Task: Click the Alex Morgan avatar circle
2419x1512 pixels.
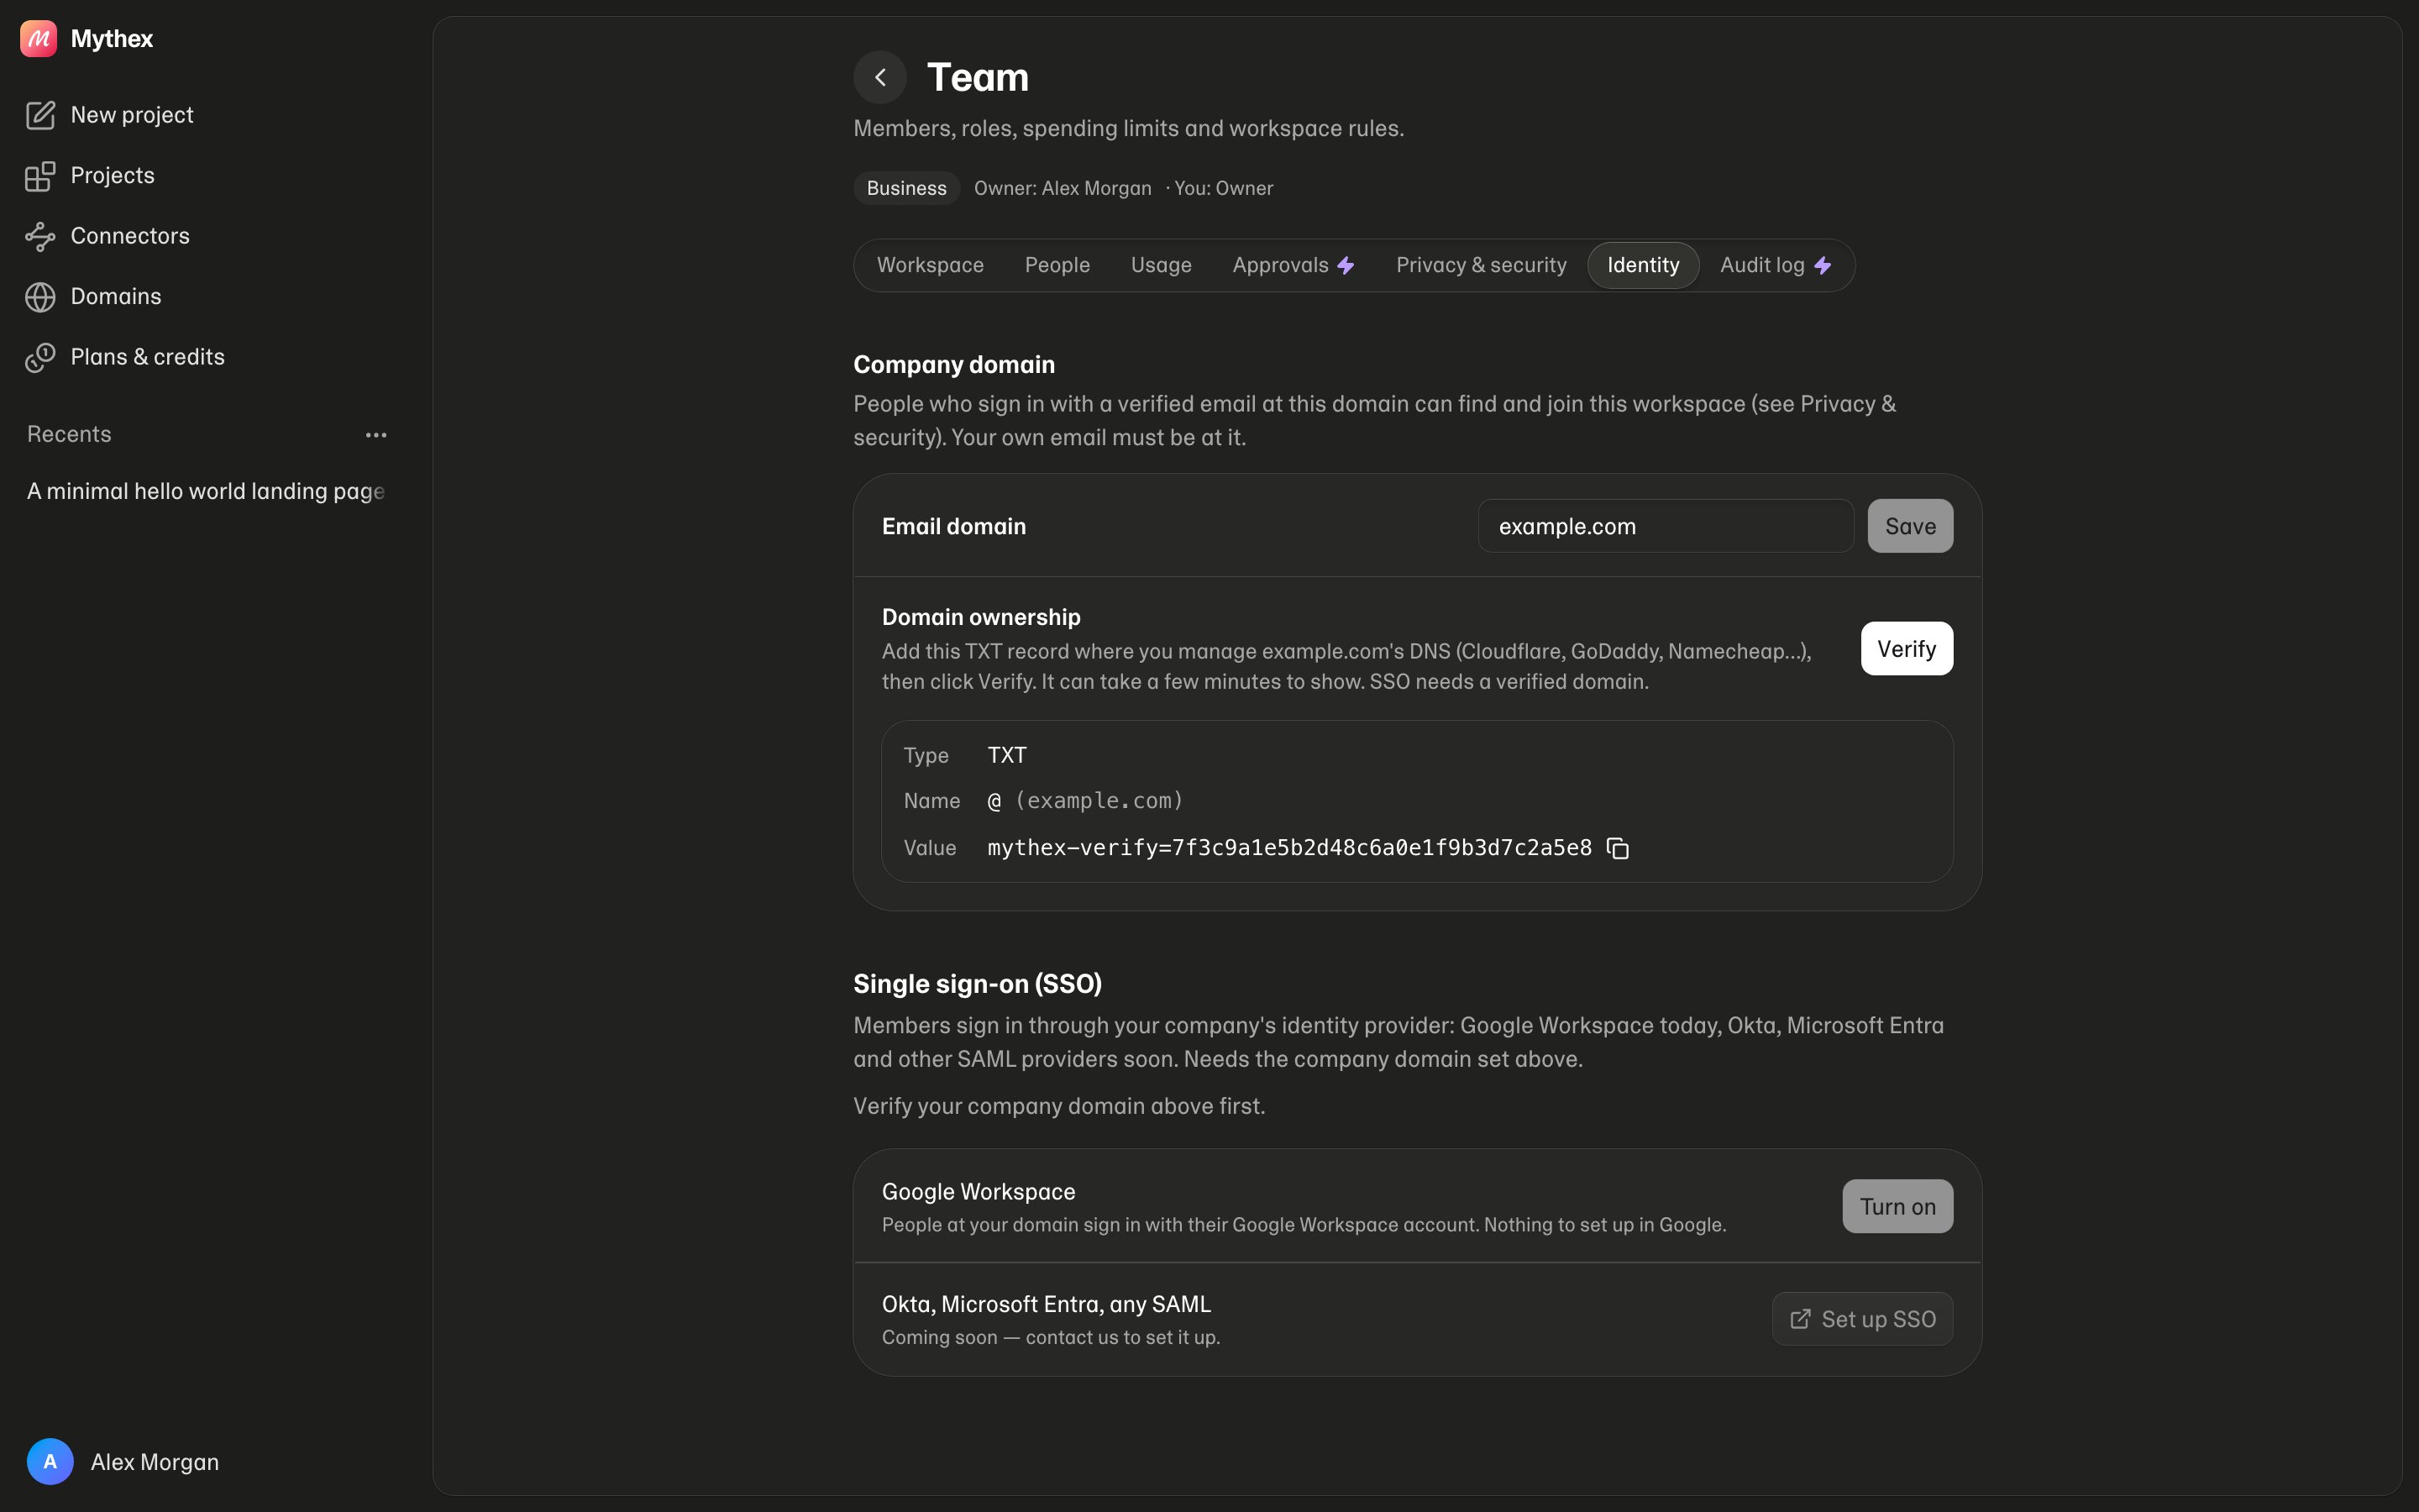Action: 50,1462
